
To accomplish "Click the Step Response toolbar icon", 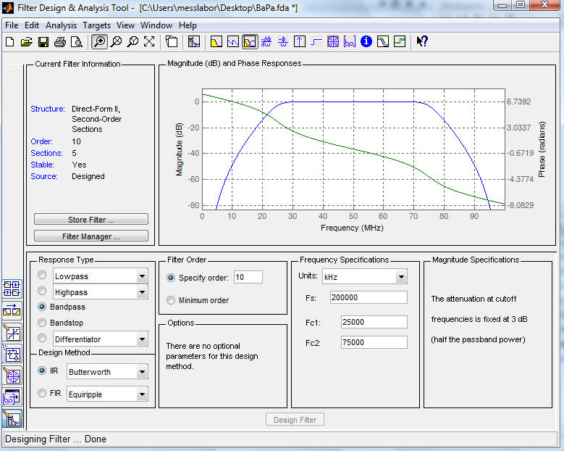I will coord(316,41).
